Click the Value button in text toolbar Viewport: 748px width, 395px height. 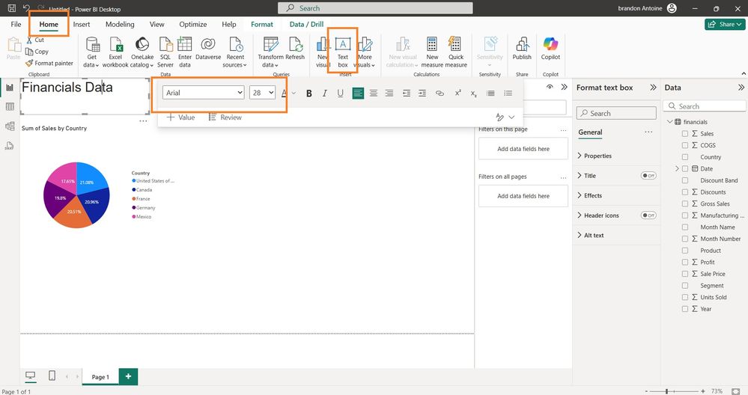click(180, 117)
